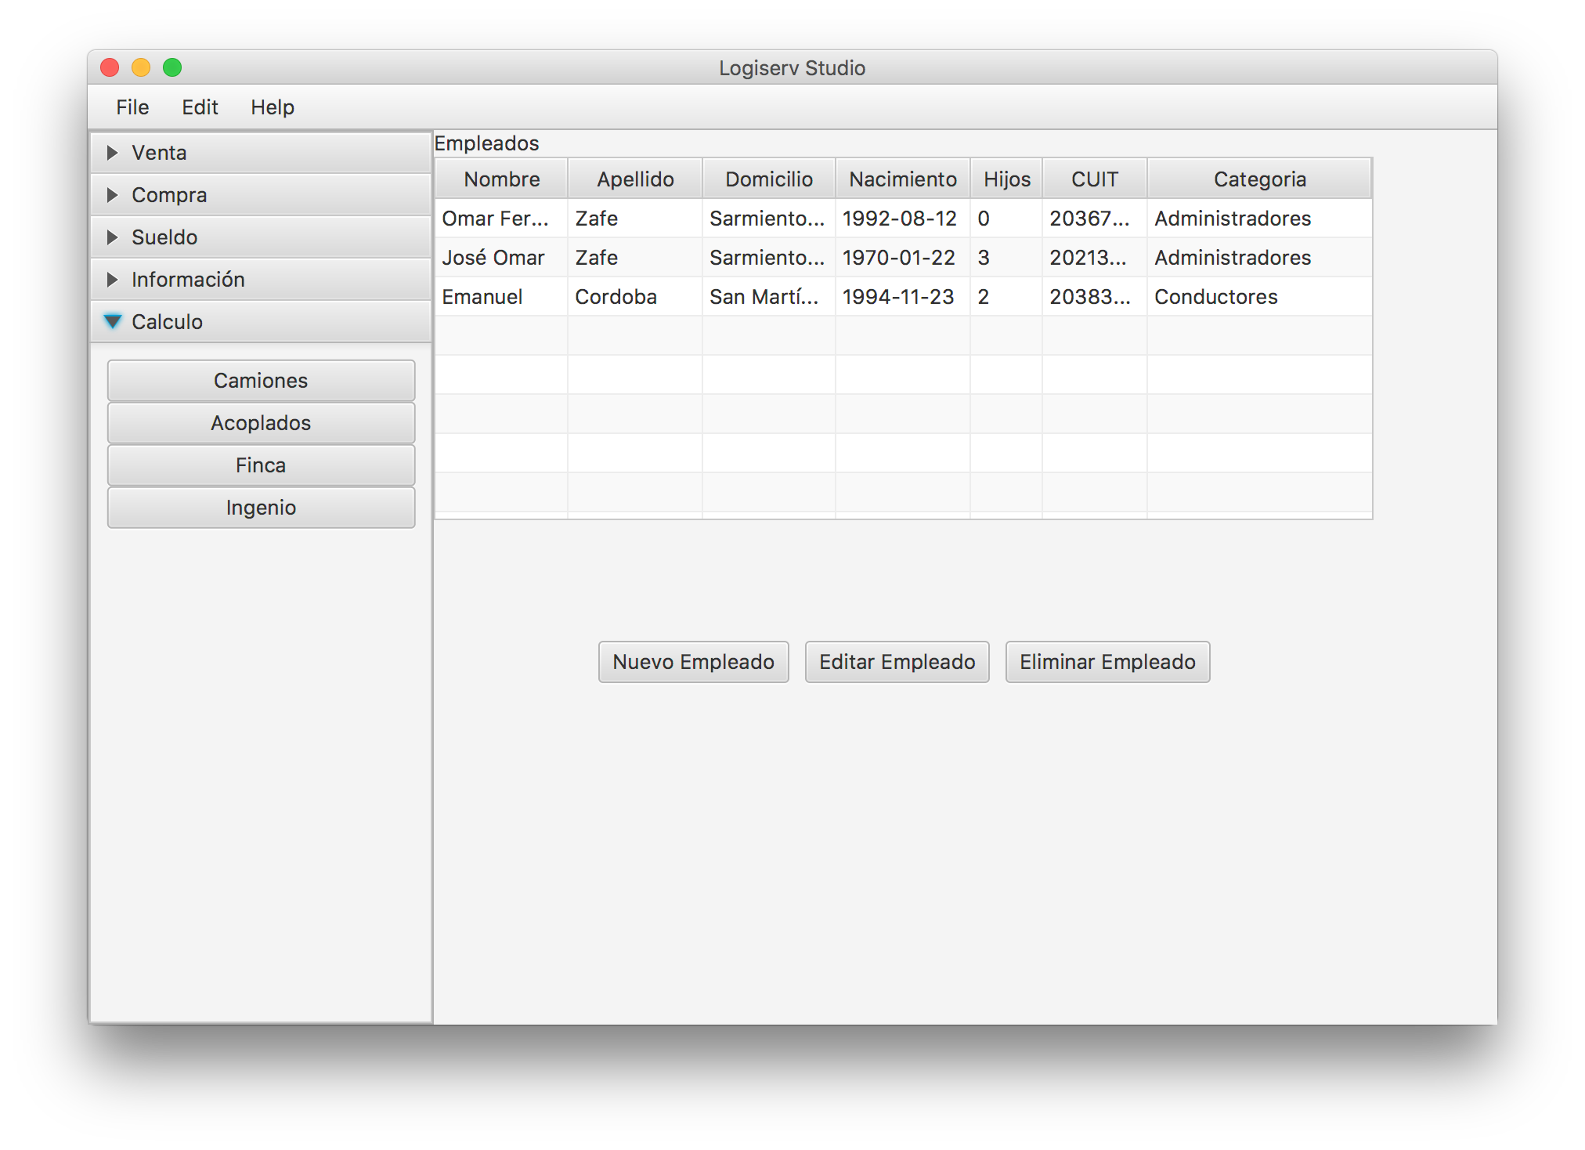Click CUIT cell 20367...
This screenshot has width=1585, height=1150.
click(x=1095, y=219)
